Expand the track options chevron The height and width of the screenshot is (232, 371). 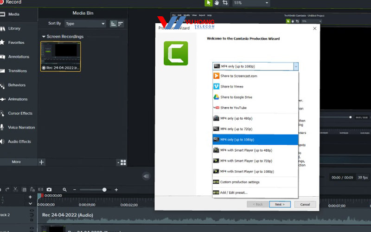pyautogui.click(x=30, y=203)
